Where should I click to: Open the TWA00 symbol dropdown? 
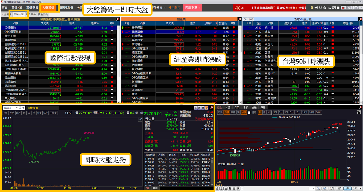(x=17, y=108)
